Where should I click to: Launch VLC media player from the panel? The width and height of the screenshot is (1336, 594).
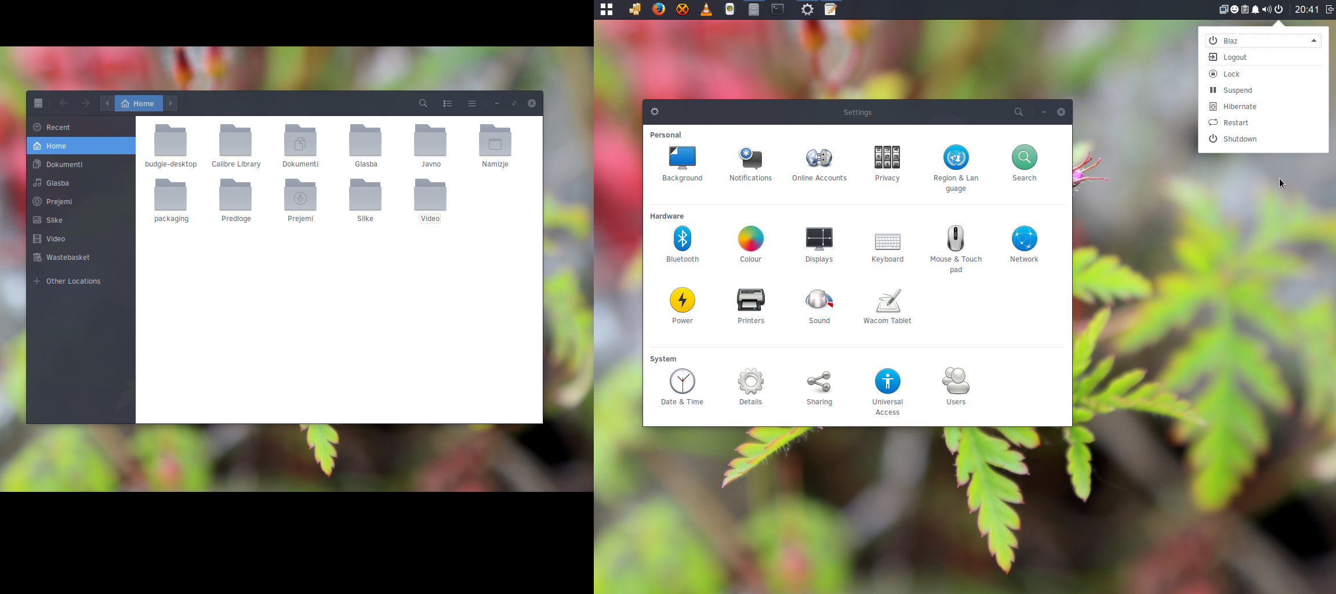click(x=706, y=9)
